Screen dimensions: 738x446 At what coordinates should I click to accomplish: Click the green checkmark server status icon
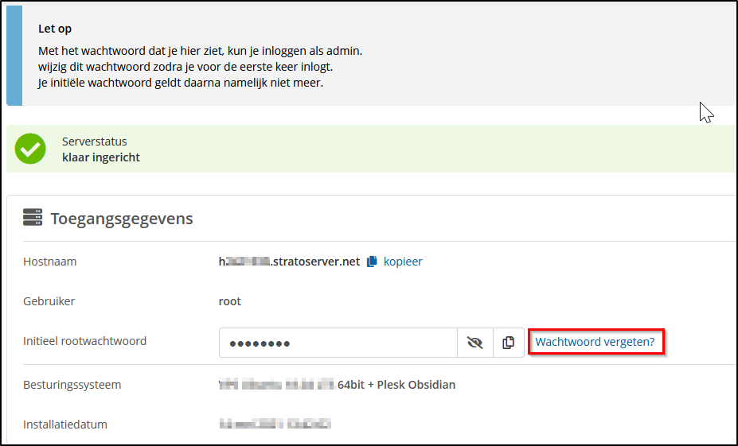coord(30,149)
